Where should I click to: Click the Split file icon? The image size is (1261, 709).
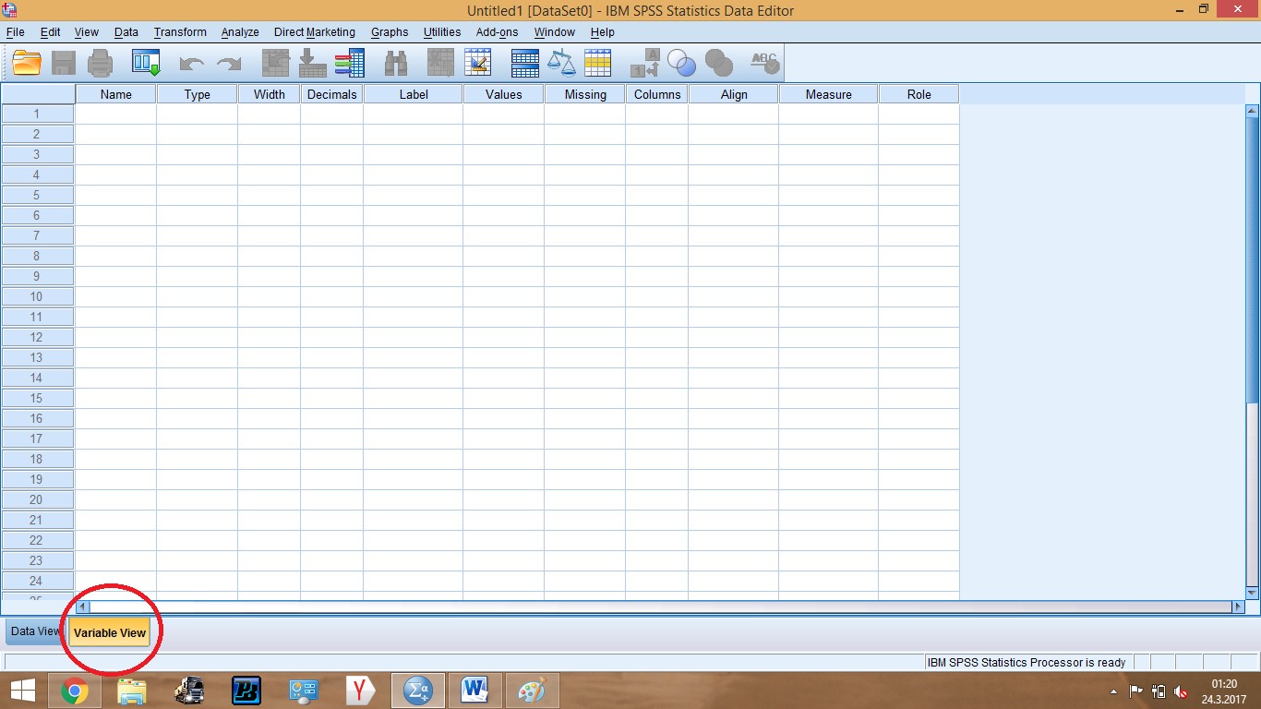click(x=525, y=63)
